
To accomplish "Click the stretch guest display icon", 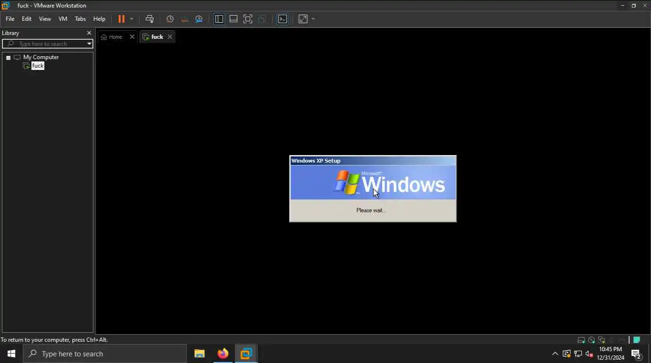I will coord(303,19).
